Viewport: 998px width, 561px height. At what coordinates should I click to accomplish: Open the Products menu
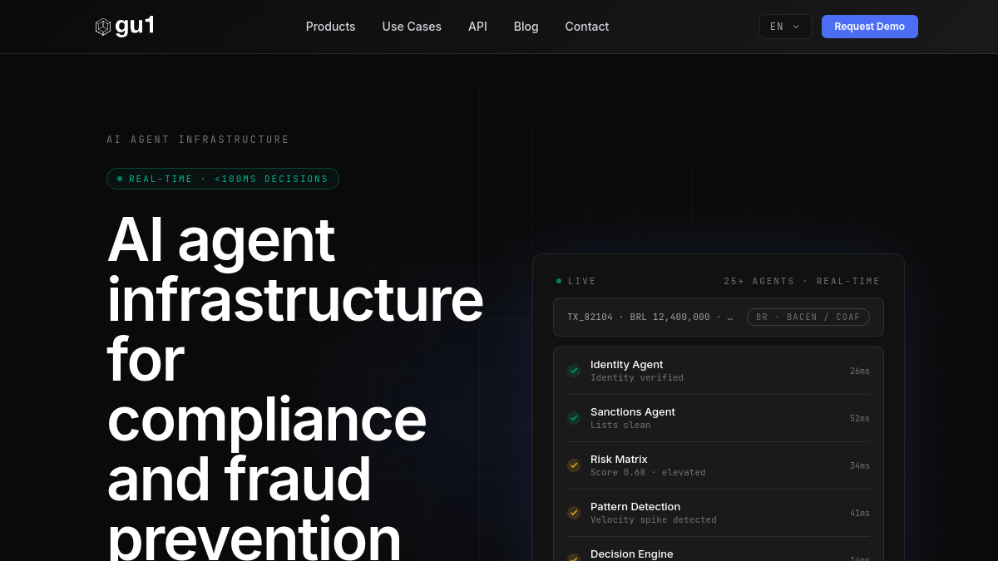[330, 27]
